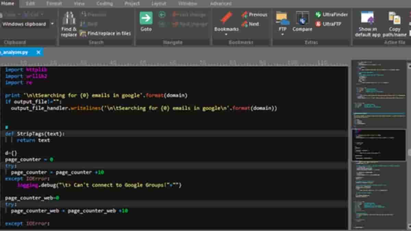Open the Advanced ribbon tab
Image resolution: width=411 pixels, height=231 pixels.
pyautogui.click(x=221, y=4)
